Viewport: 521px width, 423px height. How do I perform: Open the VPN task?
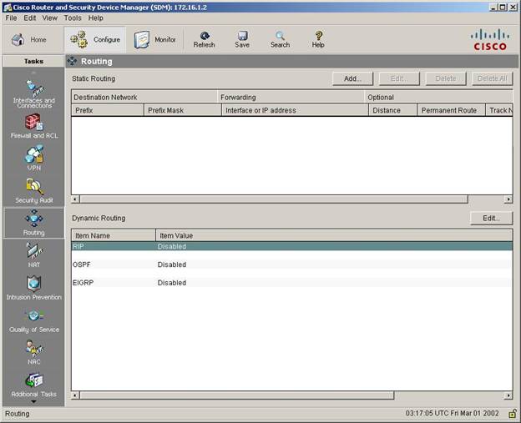tap(34, 158)
